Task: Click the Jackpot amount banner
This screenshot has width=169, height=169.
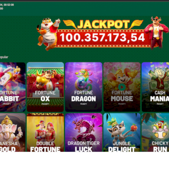Action: click(102, 38)
